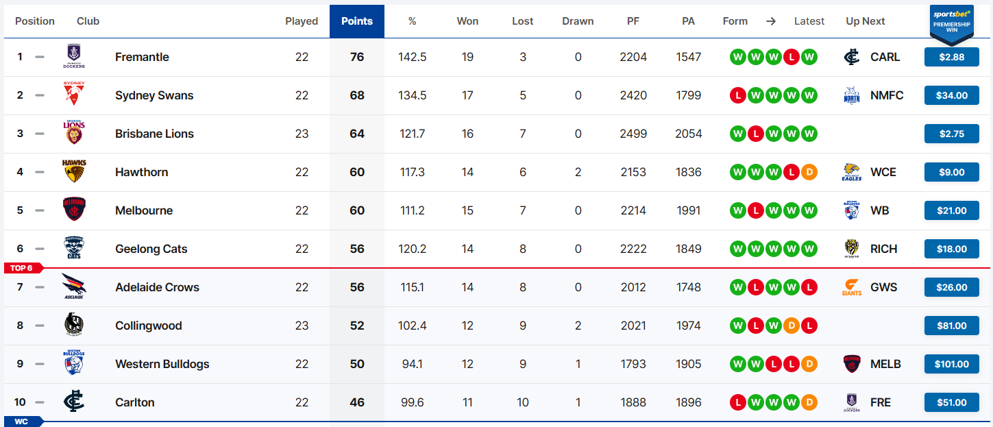The width and height of the screenshot is (993, 427).
Task: Click West Coast Eagles logo next to WCE
Action: [852, 172]
